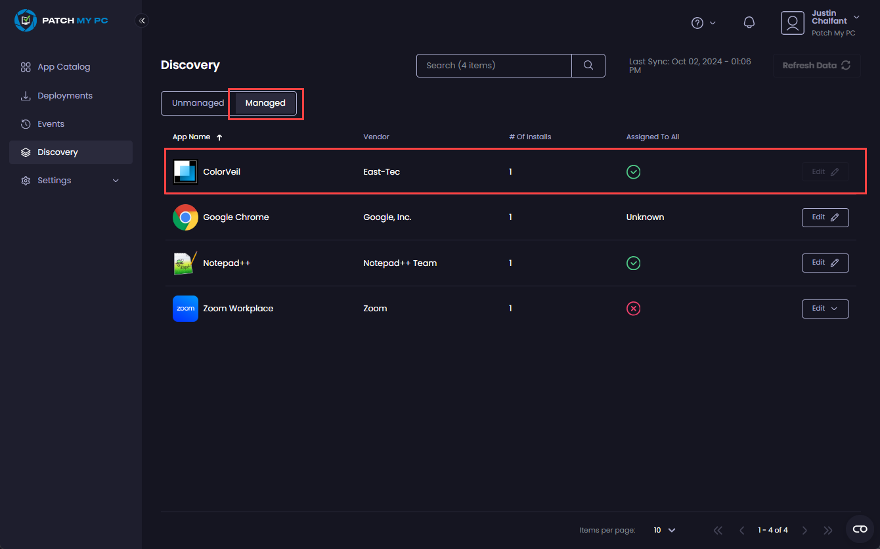Open the notifications bell

tap(749, 22)
